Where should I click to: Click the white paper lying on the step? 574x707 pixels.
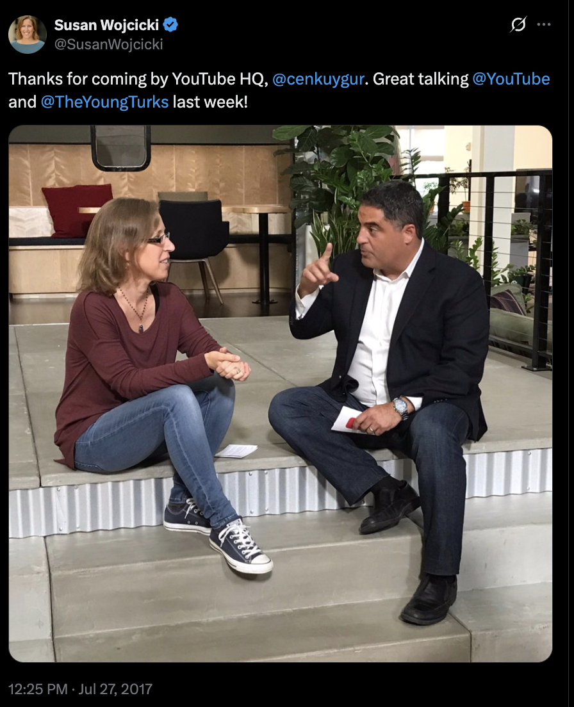point(236,450)
